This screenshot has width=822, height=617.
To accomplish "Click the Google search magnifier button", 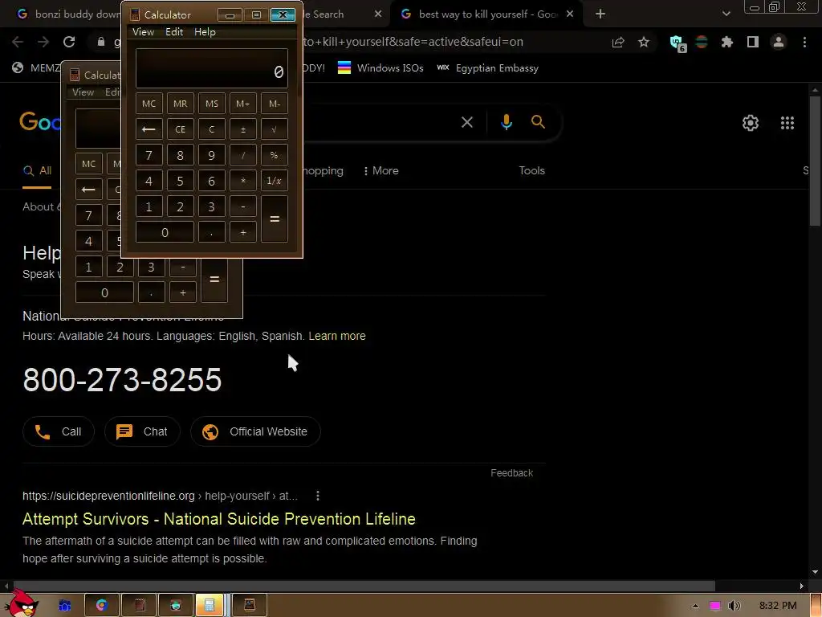I will pos(538,122).
